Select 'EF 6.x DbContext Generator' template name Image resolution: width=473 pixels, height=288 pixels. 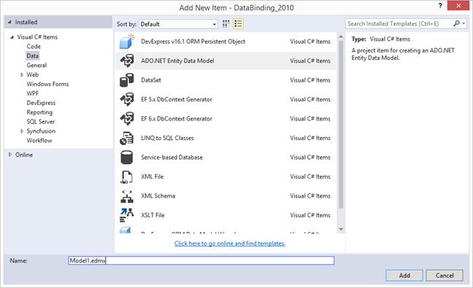coord(177,119)
